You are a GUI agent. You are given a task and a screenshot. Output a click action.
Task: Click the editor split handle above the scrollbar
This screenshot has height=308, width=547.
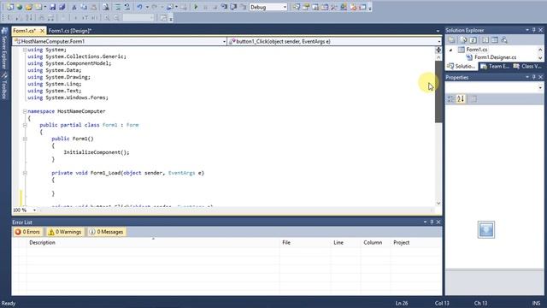[x=438, y=50]
